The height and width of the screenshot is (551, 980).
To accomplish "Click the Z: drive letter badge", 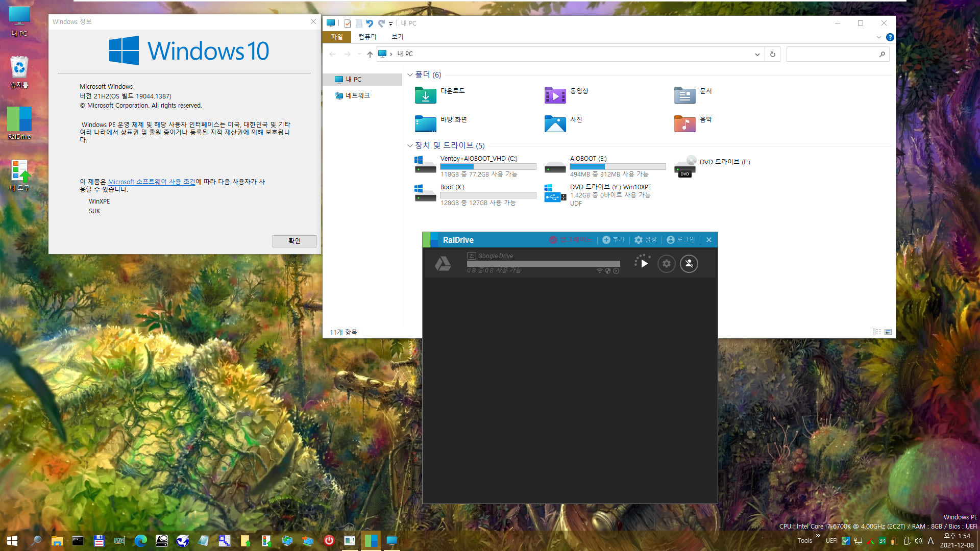I will tap(471, 256).
